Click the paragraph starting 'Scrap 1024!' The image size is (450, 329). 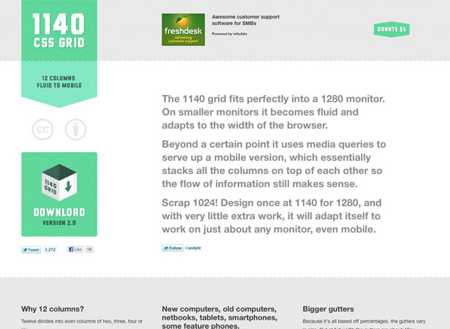[x=271, y=216]
